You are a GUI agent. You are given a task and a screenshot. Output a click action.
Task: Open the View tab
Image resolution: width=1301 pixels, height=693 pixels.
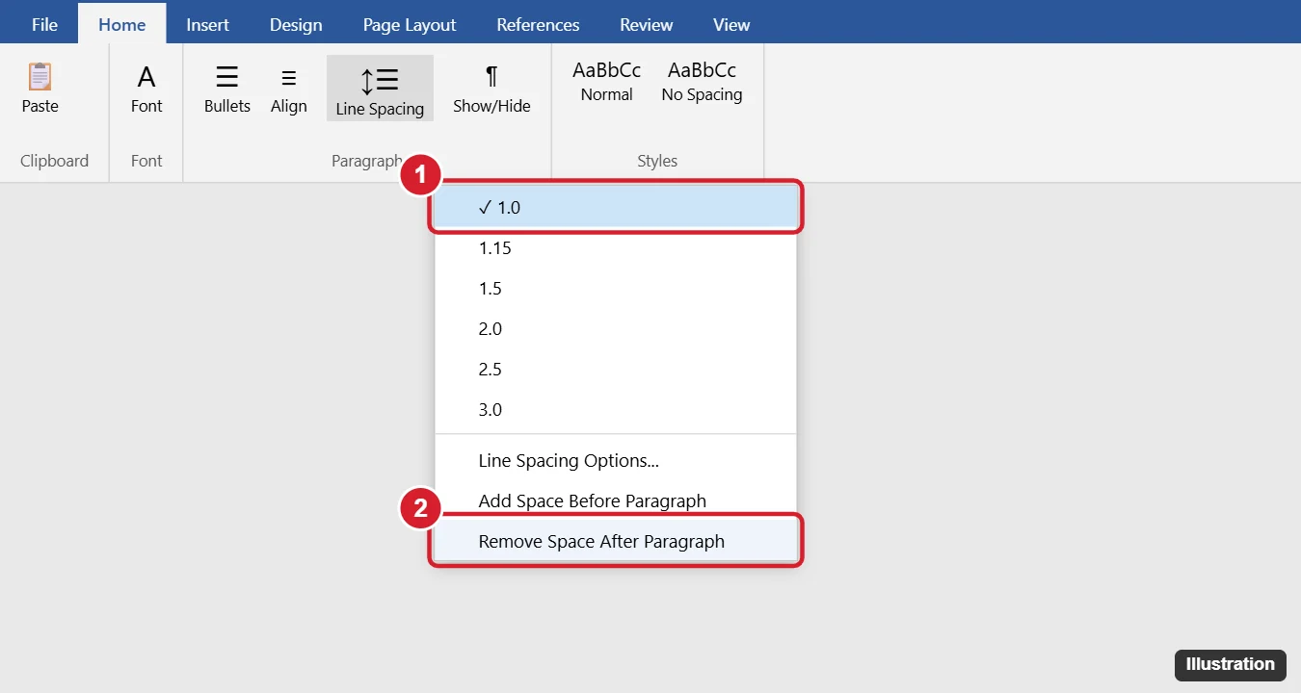tap(731, 24)
